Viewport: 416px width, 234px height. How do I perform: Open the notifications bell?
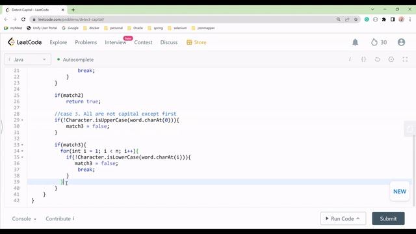(355, 42)
